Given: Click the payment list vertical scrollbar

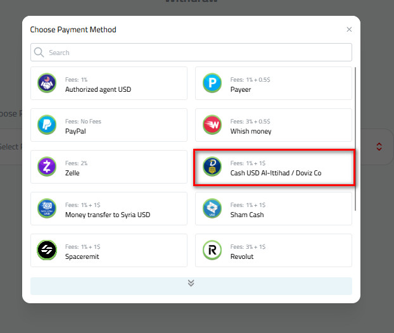Looking at the screenshot, I should pos(355,139).
